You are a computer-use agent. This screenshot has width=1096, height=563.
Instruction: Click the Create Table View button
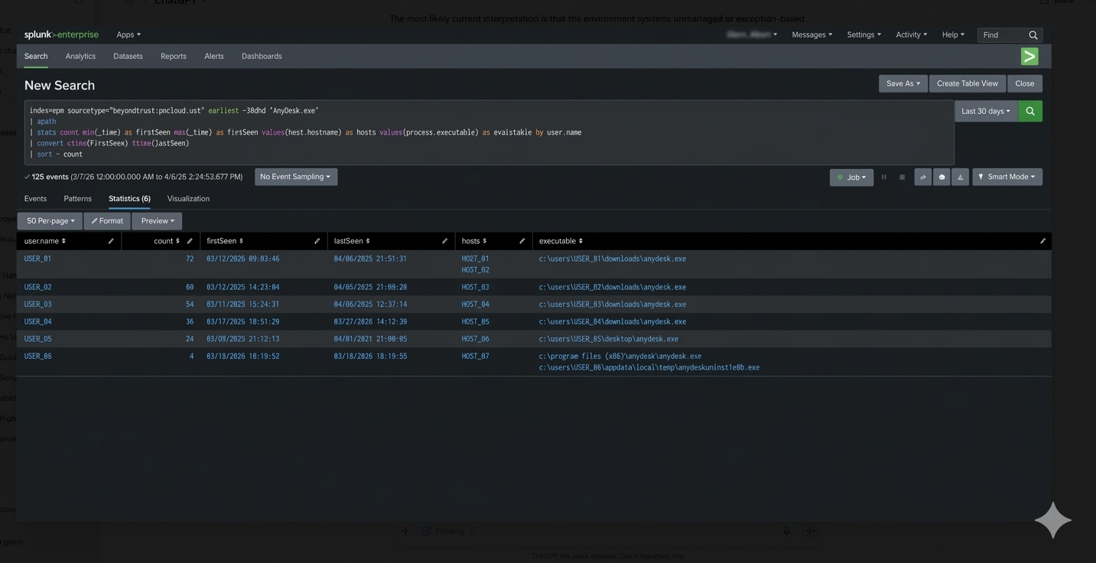pyautogui.click(x=967, y=83)
